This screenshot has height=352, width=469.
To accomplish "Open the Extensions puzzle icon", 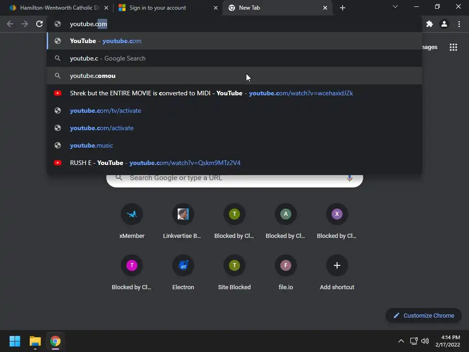I will coord(430,24).
